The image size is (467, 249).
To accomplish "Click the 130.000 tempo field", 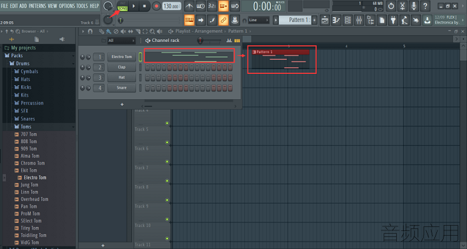I will [x=171, y=6].
